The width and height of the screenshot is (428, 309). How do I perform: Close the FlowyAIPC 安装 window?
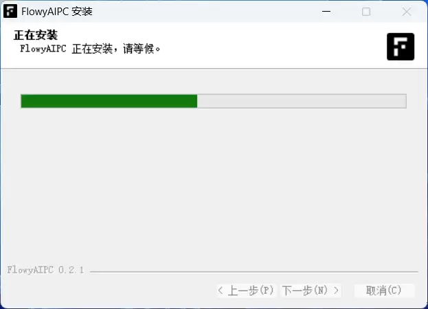pyautogui.click(x=407, y=12)
